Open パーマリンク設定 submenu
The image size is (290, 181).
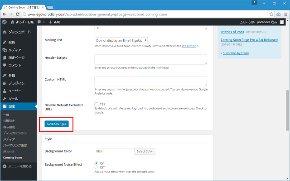pyautogui.click(x=15, y=145)
